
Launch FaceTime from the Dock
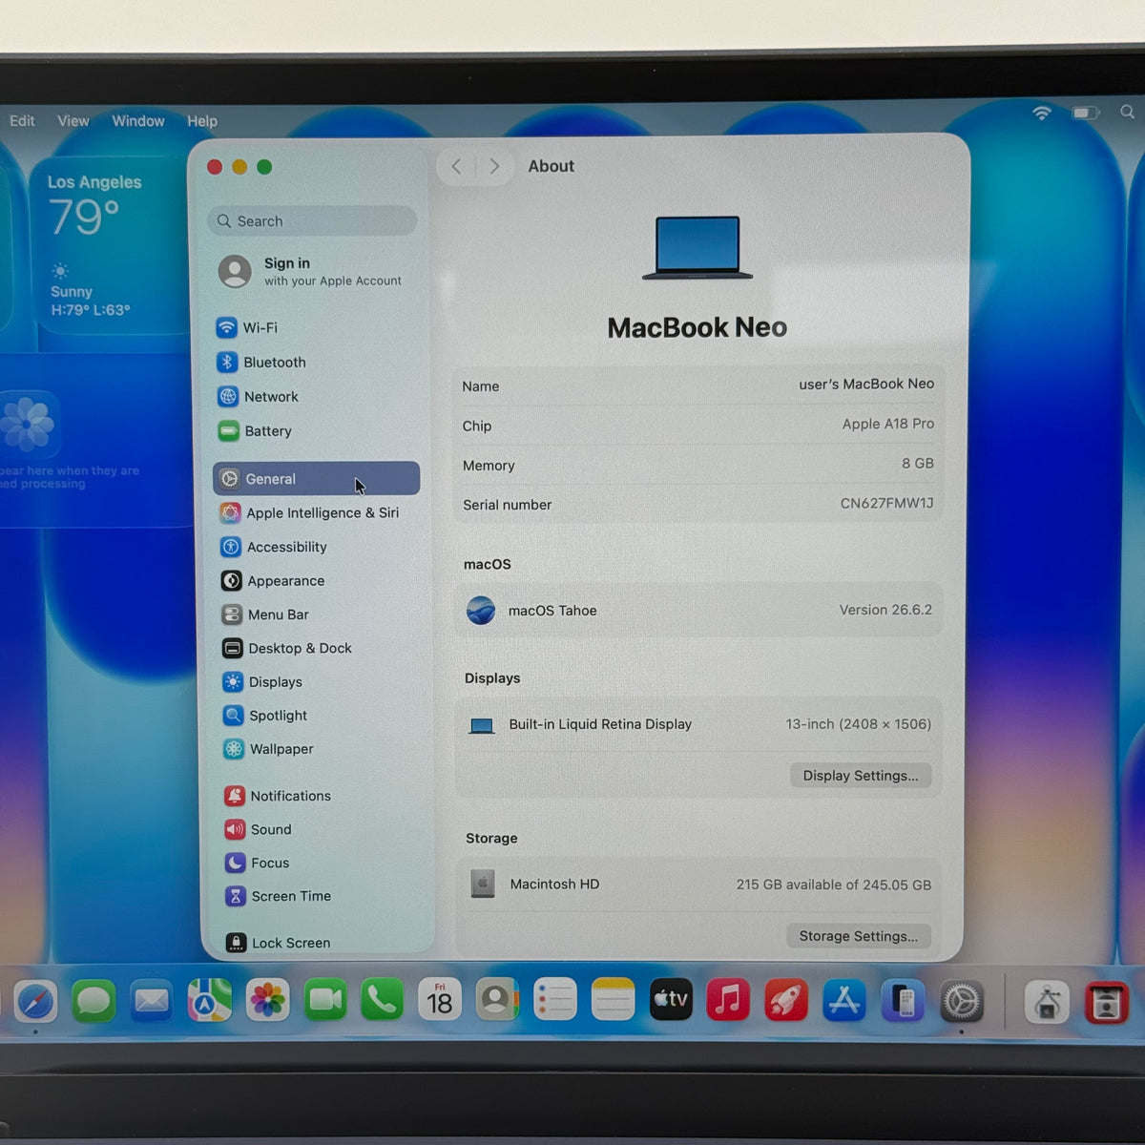pyautogui.click(x=325, y=1000)
